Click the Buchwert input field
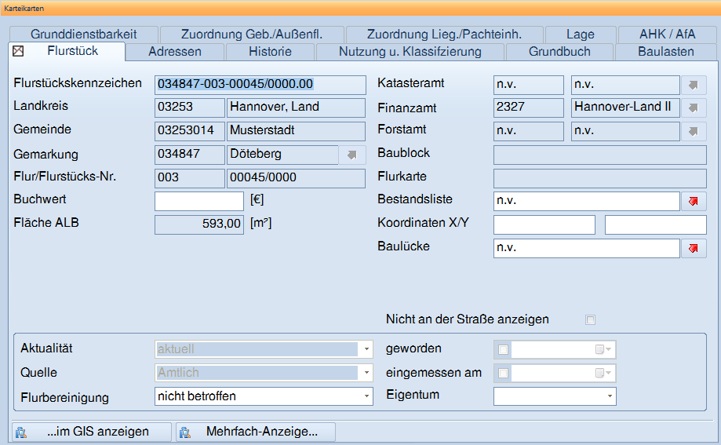This screenshot has height=445, width=721. [199, 202]
